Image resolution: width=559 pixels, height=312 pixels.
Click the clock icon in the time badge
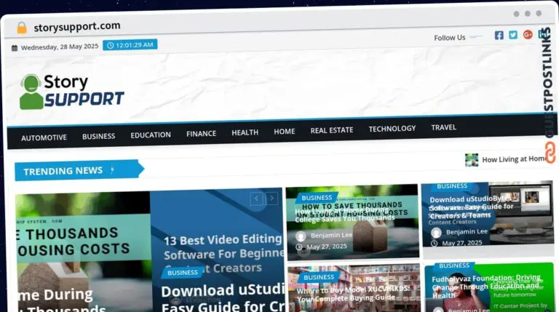pos(110,45)
